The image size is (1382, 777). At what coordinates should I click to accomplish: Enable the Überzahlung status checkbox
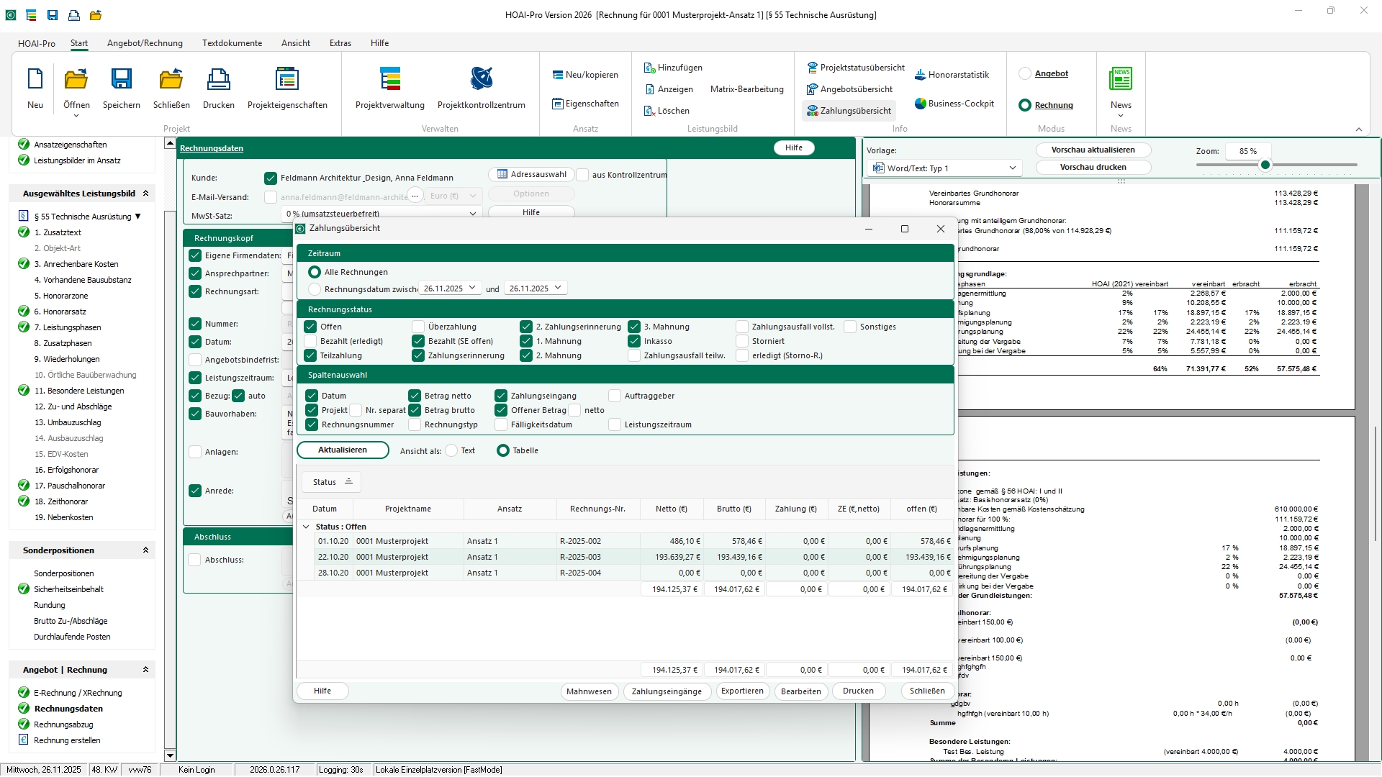(x=418, y=327)
